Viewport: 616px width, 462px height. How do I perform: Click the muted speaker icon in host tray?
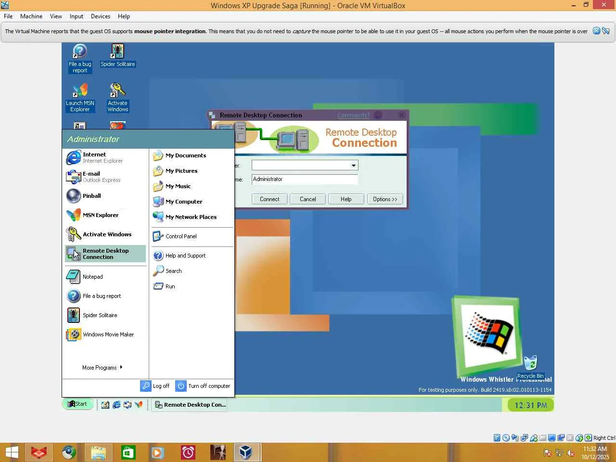point(571,453)
